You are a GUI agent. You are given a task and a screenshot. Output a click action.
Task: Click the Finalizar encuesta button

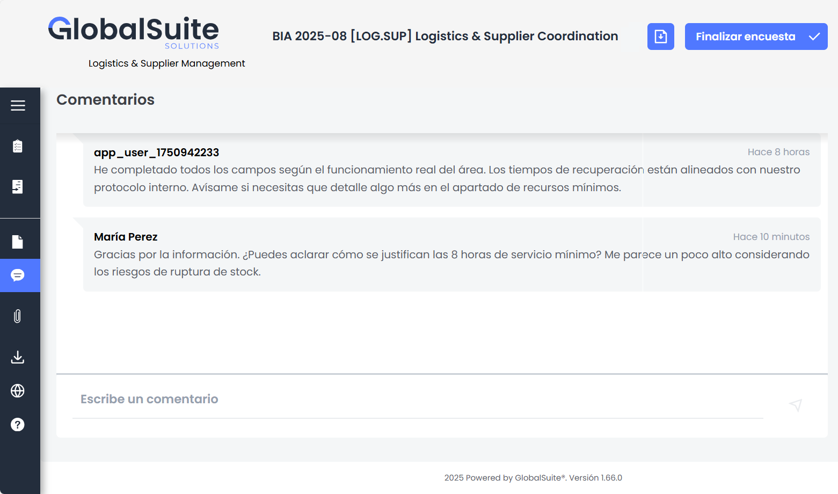point(745,37)
